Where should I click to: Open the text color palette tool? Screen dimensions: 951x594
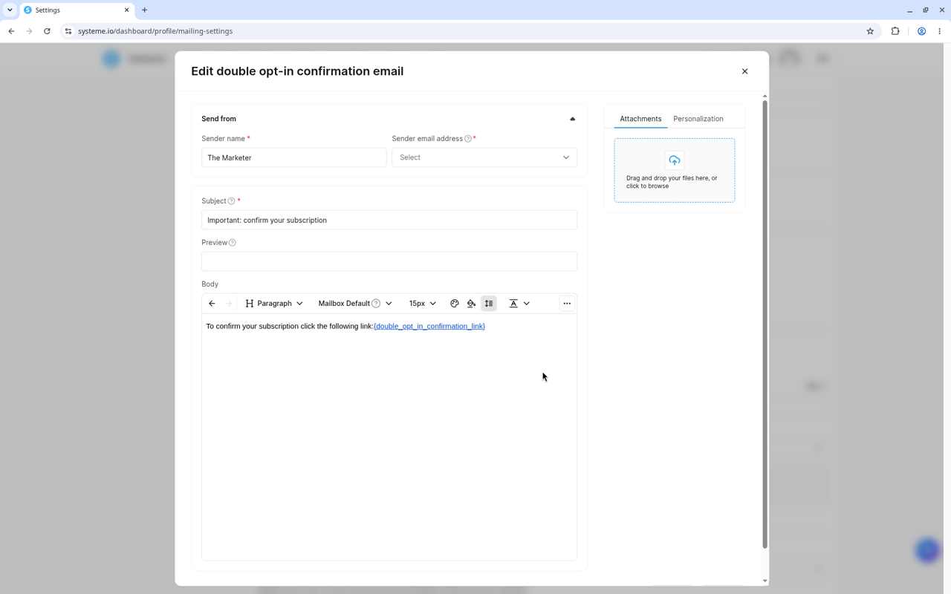coord(455,304)
